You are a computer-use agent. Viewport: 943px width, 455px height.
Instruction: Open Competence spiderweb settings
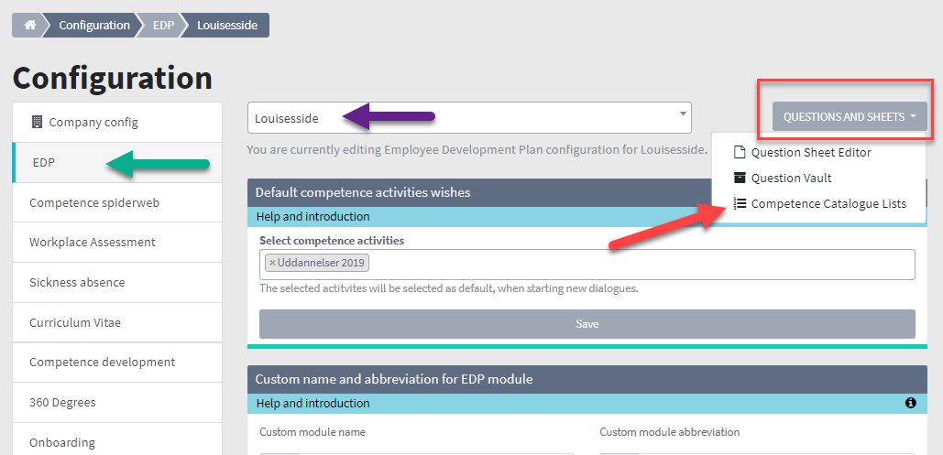click(117, 202)
